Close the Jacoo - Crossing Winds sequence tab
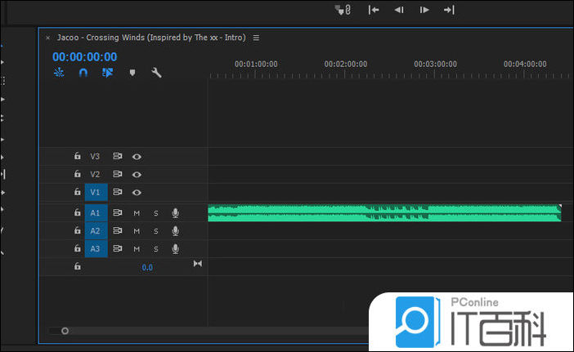This screenshot has width=574, height=352. click(x=47, y=38)
